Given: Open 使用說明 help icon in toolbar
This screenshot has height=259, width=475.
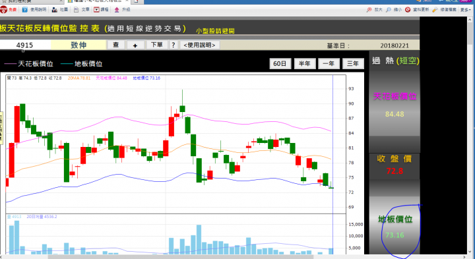Looking at the screenshot, I should tap(25, 10).
